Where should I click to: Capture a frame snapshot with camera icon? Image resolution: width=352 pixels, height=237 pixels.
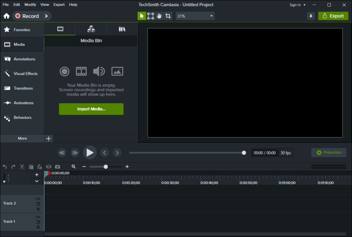pos(57,167)
